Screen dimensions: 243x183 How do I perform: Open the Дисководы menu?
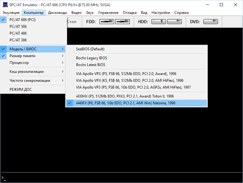(57, 13)
